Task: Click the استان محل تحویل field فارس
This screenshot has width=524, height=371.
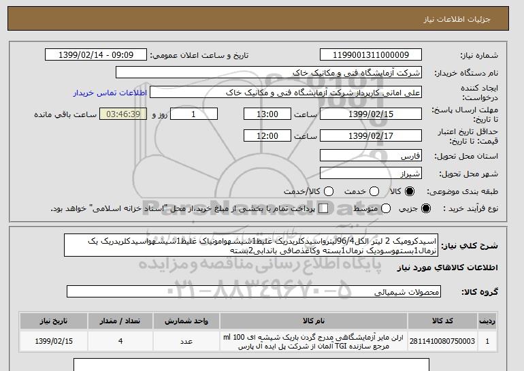Action: coord(371,156)
